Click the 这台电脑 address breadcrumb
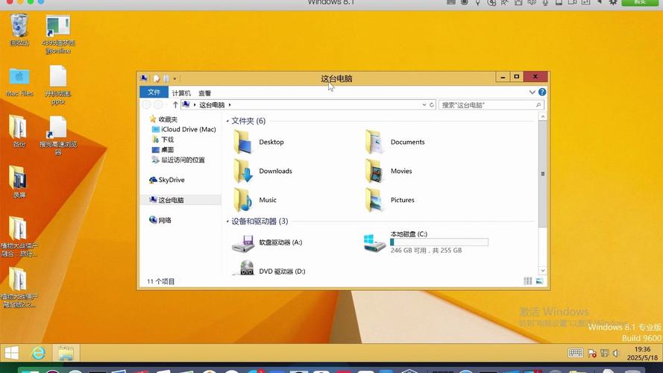Viewport: 663px width, 373px height. click(x=212, y=105)
